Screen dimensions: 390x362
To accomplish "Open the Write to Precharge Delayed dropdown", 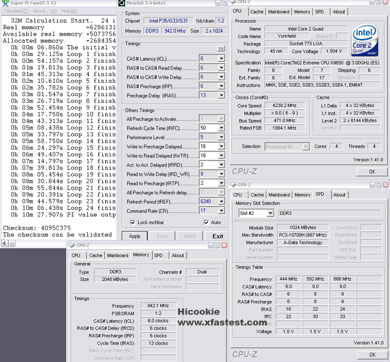I will point(221,146).
